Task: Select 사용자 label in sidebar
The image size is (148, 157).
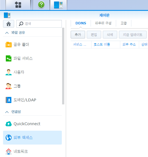Action: coord(19,72)
